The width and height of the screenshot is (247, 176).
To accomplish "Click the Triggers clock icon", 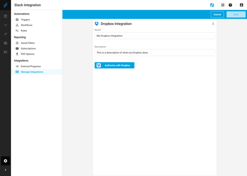I will click(17, 19).
